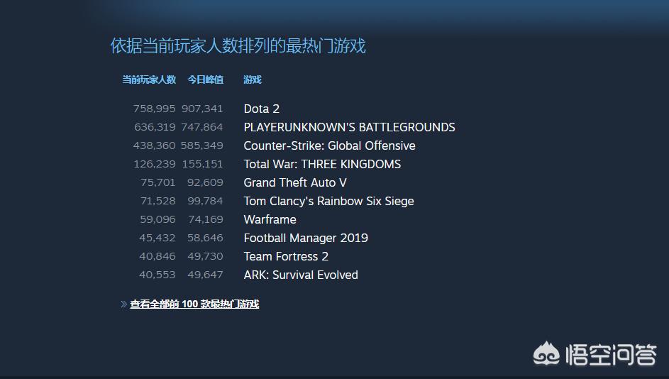
Task: View all top 100 most popular games link
Action: coord(194,304)
